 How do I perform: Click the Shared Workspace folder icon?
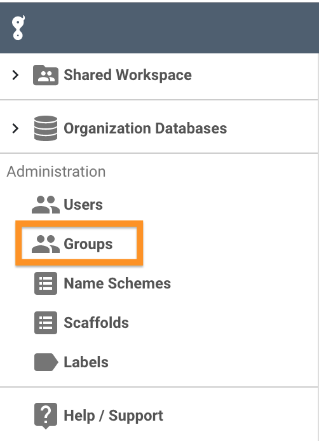point(46,75)
